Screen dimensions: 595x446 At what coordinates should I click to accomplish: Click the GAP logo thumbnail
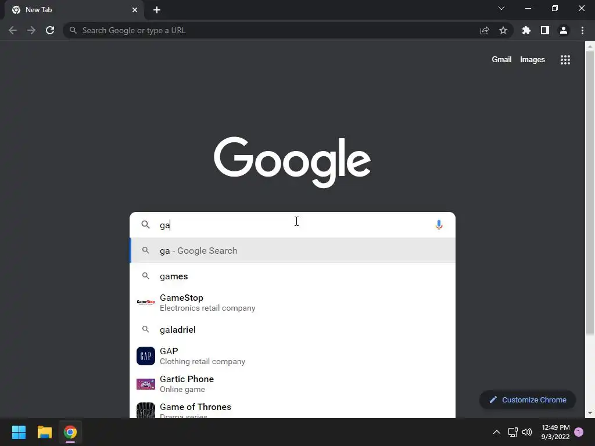coord(146,356)
